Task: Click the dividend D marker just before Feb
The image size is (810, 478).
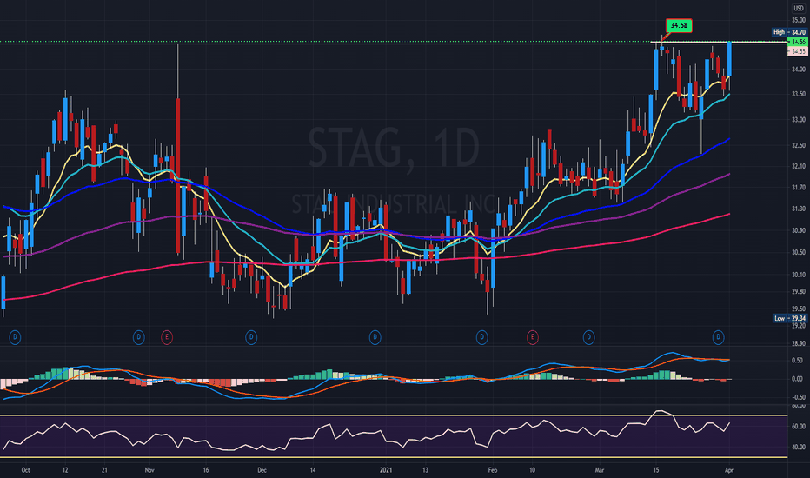Action: [481, 337]
